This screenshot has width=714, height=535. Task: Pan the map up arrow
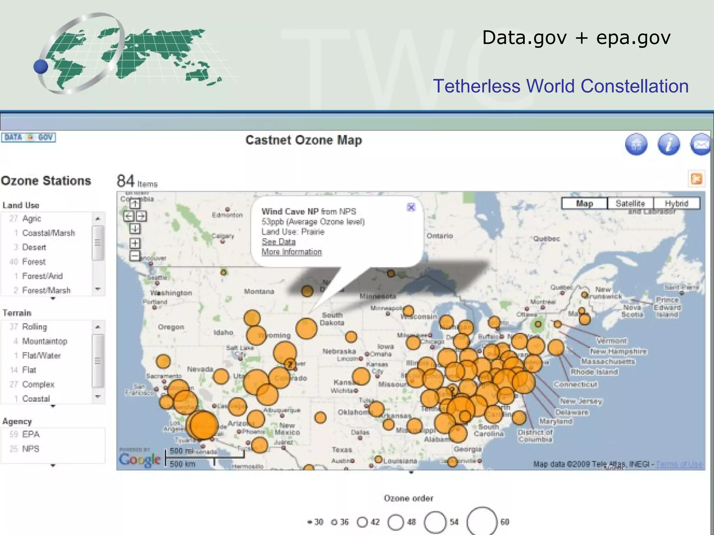pyautogui.click(x=135, y=203)
